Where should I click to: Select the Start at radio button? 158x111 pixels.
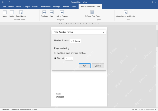[x=55, y=58]
